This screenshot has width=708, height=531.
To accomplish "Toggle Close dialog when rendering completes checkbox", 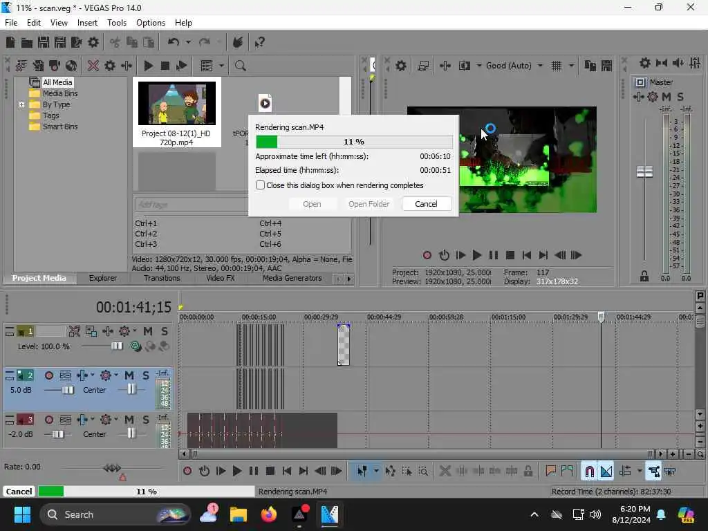I will pyautogui.click(x=260, y=185).
